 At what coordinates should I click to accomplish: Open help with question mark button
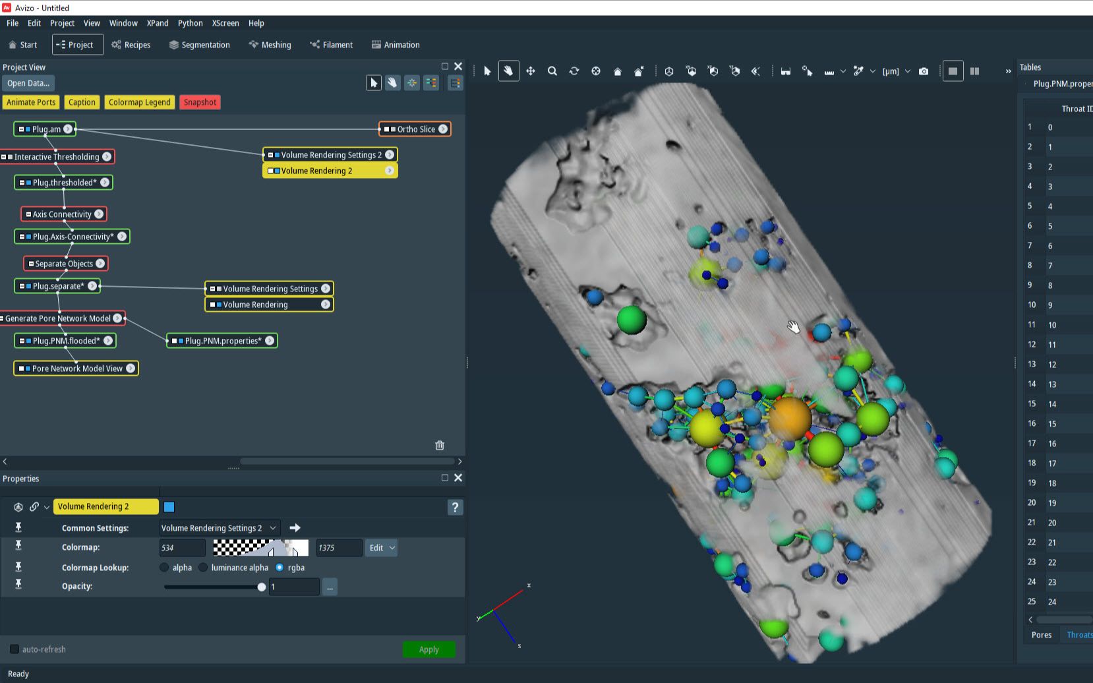pos(455,507)
